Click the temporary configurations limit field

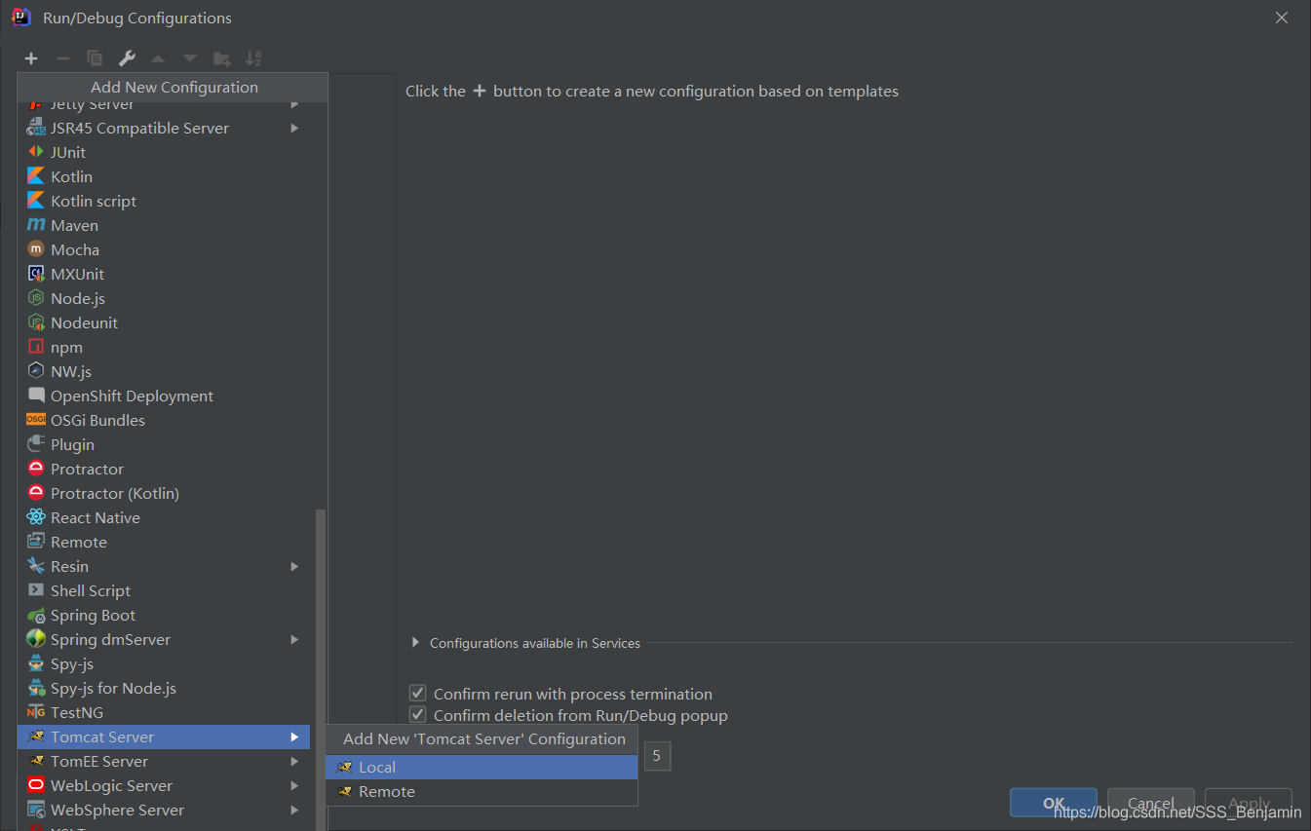[657, 756]
